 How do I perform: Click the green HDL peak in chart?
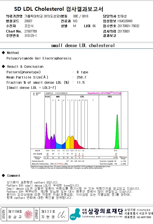click(117, 132)
